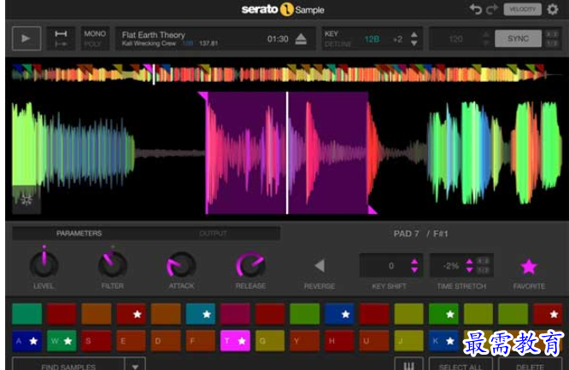Image resolution: width=569 pixels, height=370 pixels.
Task: Trigger pad E
Action: pos(131,341)
